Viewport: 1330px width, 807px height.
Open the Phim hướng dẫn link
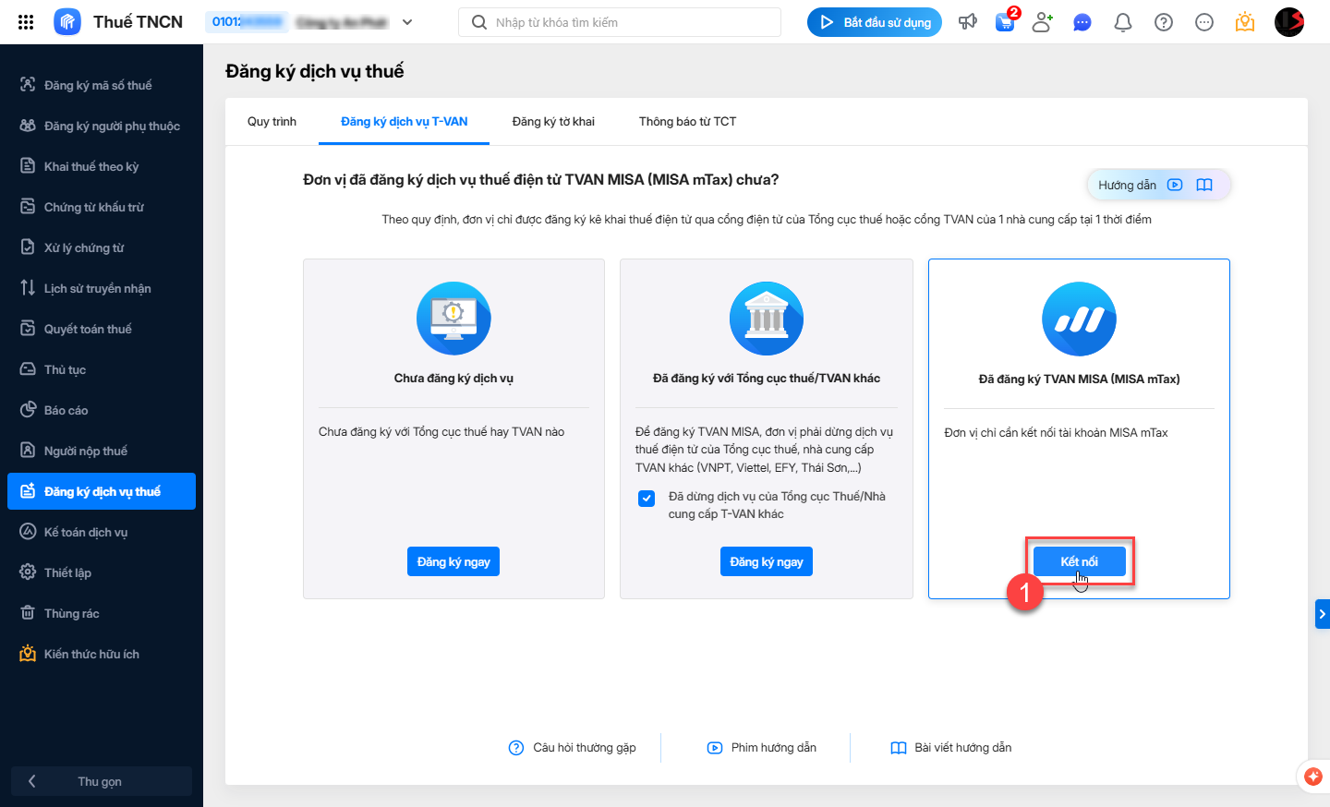[x=762, y=748]
